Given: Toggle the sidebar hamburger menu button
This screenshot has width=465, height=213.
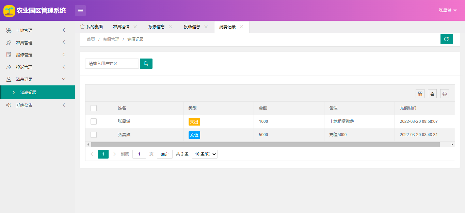Looking at the screenshot, I should point(80,11).
